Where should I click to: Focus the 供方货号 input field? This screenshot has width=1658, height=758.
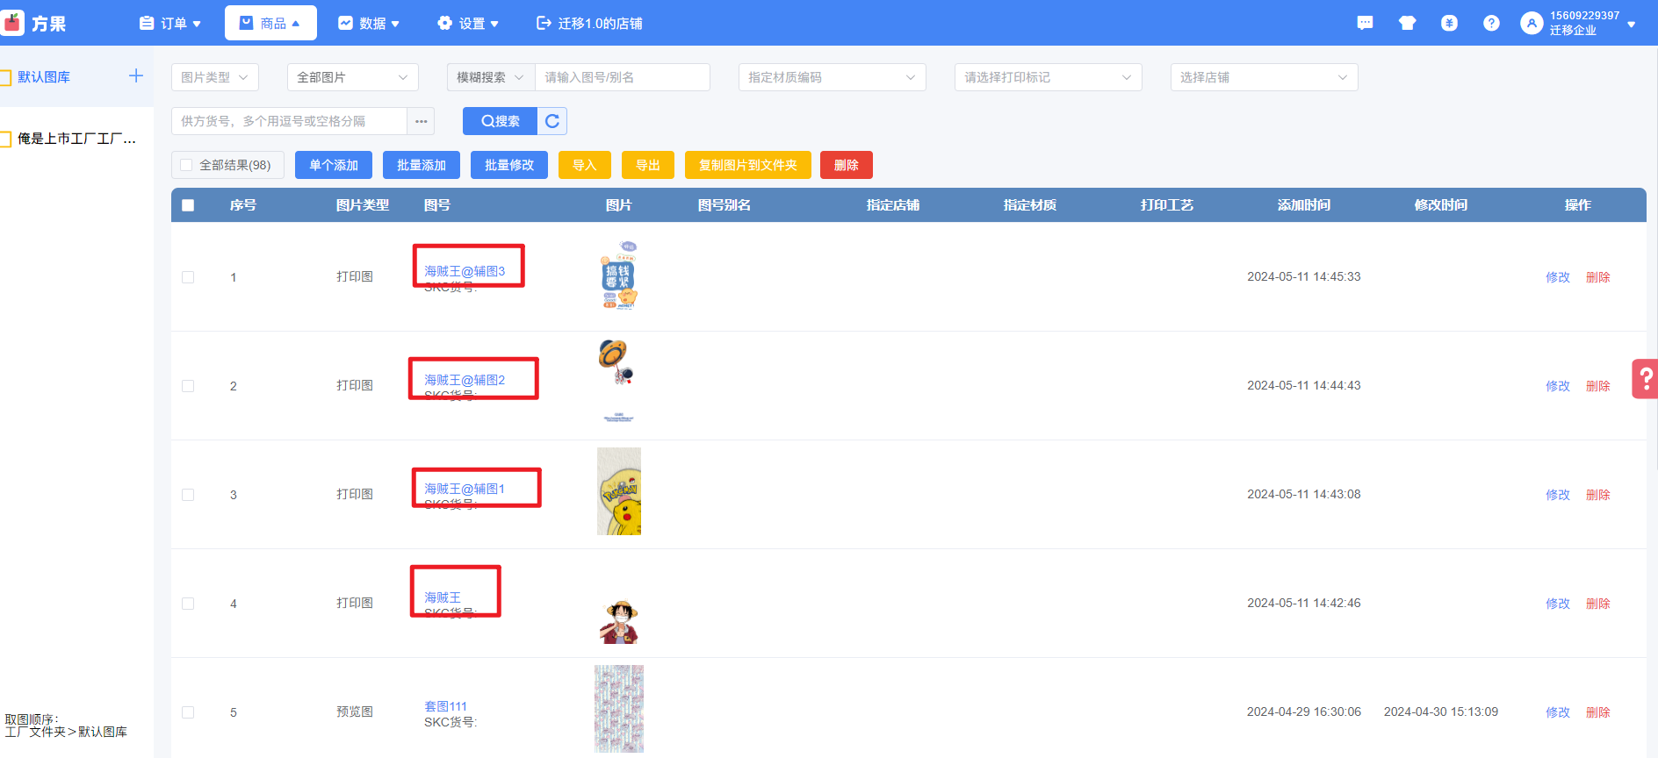click(x=290, y=121)
